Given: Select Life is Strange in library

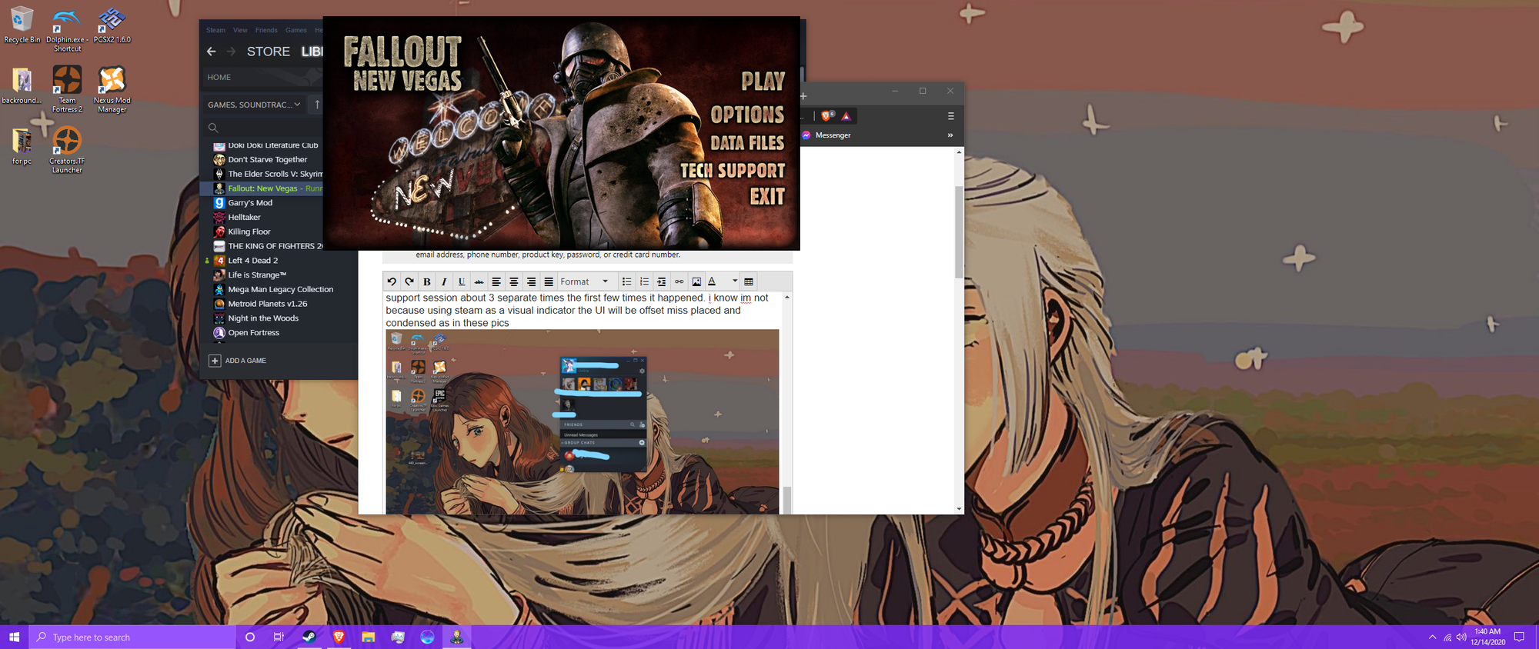Looking at the screenshot, I should point(257,275).
